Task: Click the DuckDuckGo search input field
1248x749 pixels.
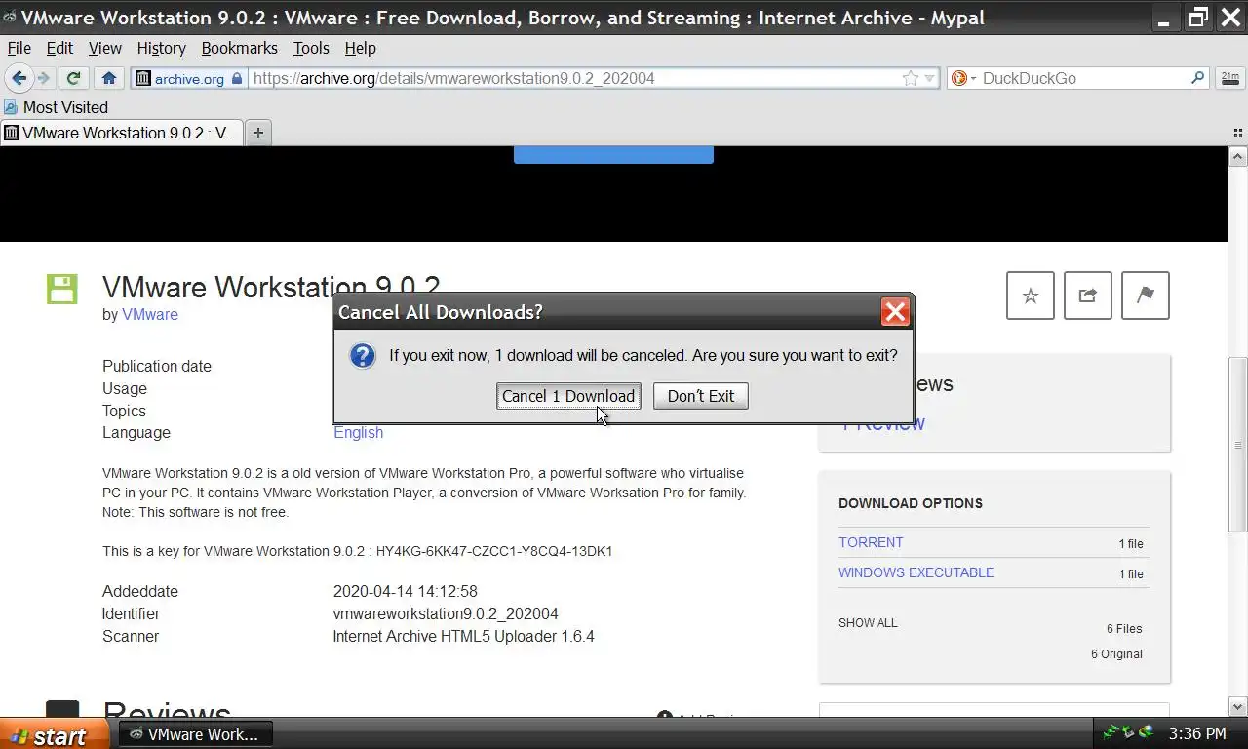Action: tap(1082, 78)
